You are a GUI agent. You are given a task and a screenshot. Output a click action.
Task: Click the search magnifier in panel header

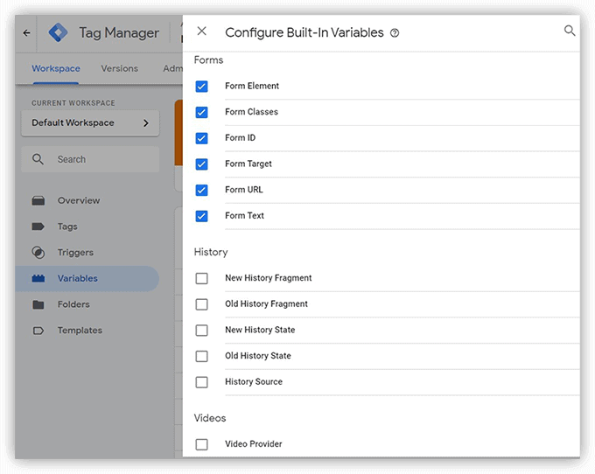point(570,31)
